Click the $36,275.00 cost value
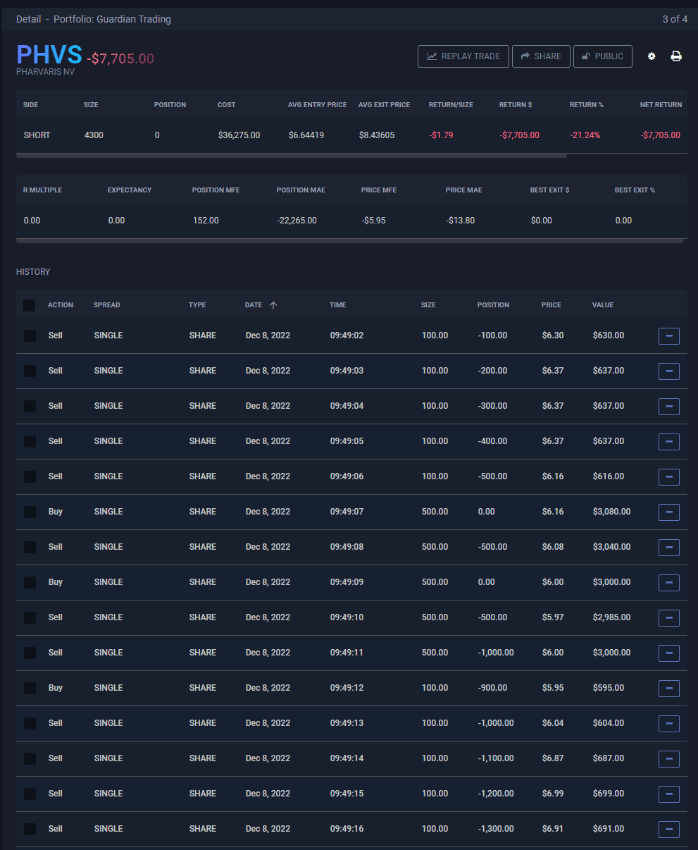The height and width of the screenshot is (850, 698). [x=239, y=135]
